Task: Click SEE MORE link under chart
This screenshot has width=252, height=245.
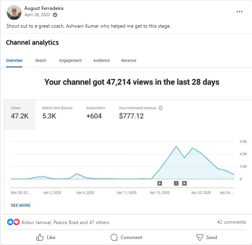Action: 21,205
